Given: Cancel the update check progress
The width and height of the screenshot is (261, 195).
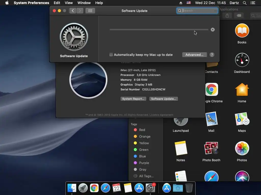Looking at the screenshot, I should pos(213,29).
